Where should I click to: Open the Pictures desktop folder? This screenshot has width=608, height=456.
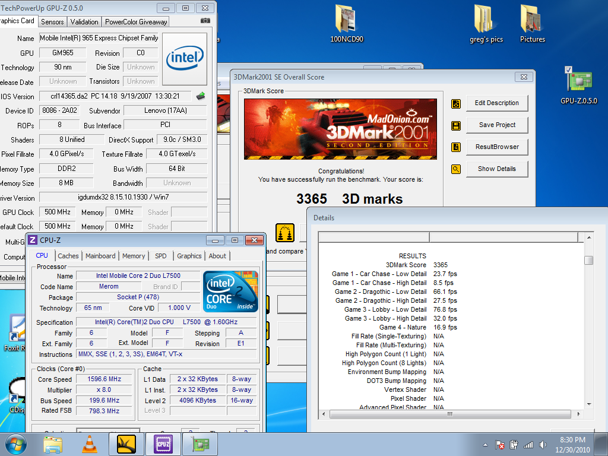[533, 24]
